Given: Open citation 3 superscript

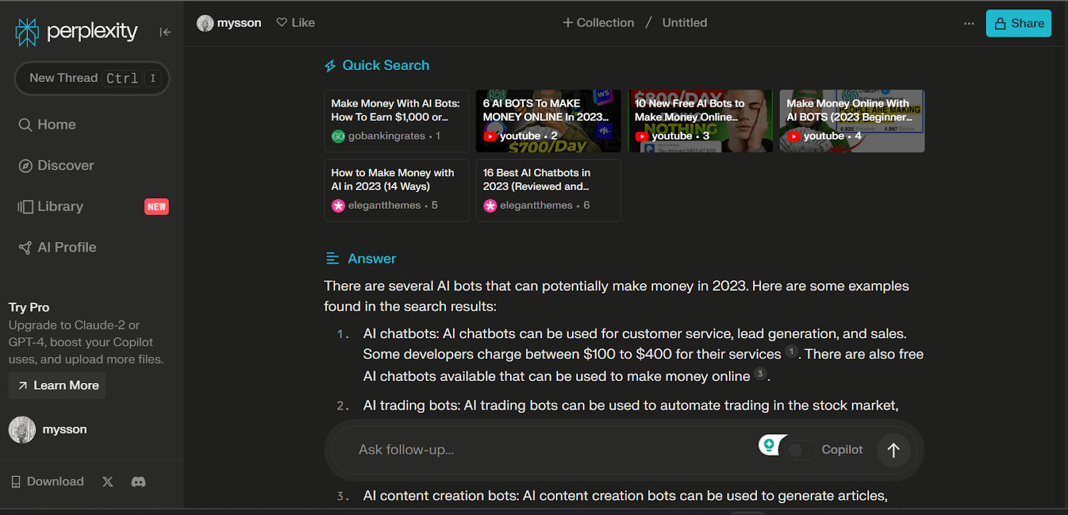Looking at the screenshot, I should pyautogui.click(x=760, y=374).
